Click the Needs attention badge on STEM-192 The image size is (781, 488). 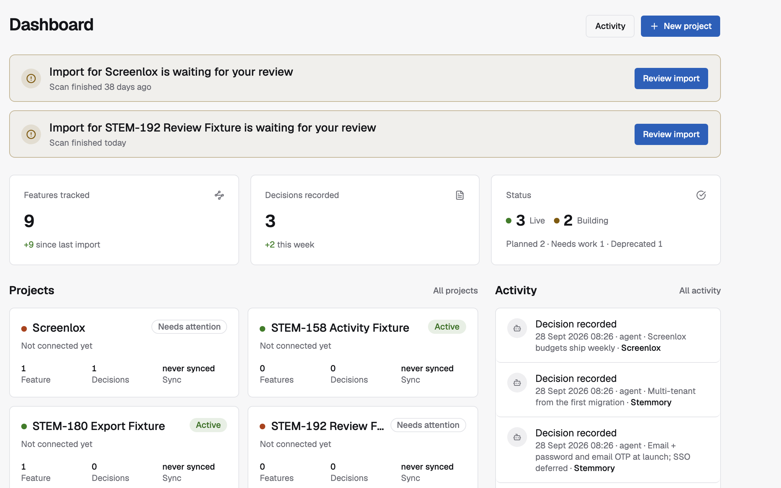coord(428,425)
